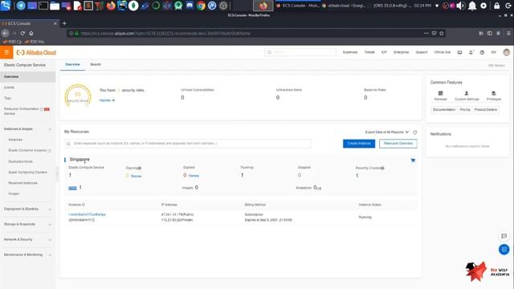Open Google Chrome from the top panel
514x289 pixels.
[x=201, y=6]
